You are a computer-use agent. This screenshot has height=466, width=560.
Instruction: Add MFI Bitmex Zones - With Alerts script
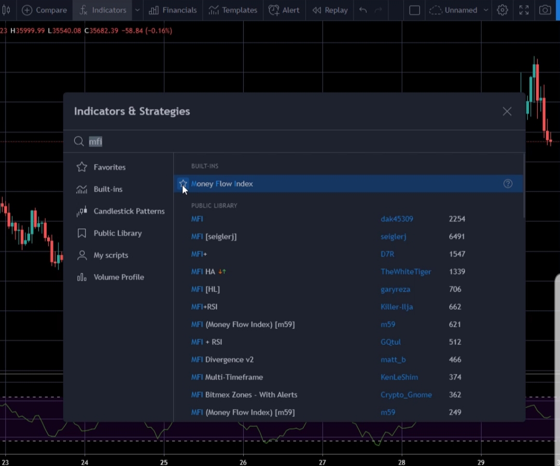tap(244, 395)
